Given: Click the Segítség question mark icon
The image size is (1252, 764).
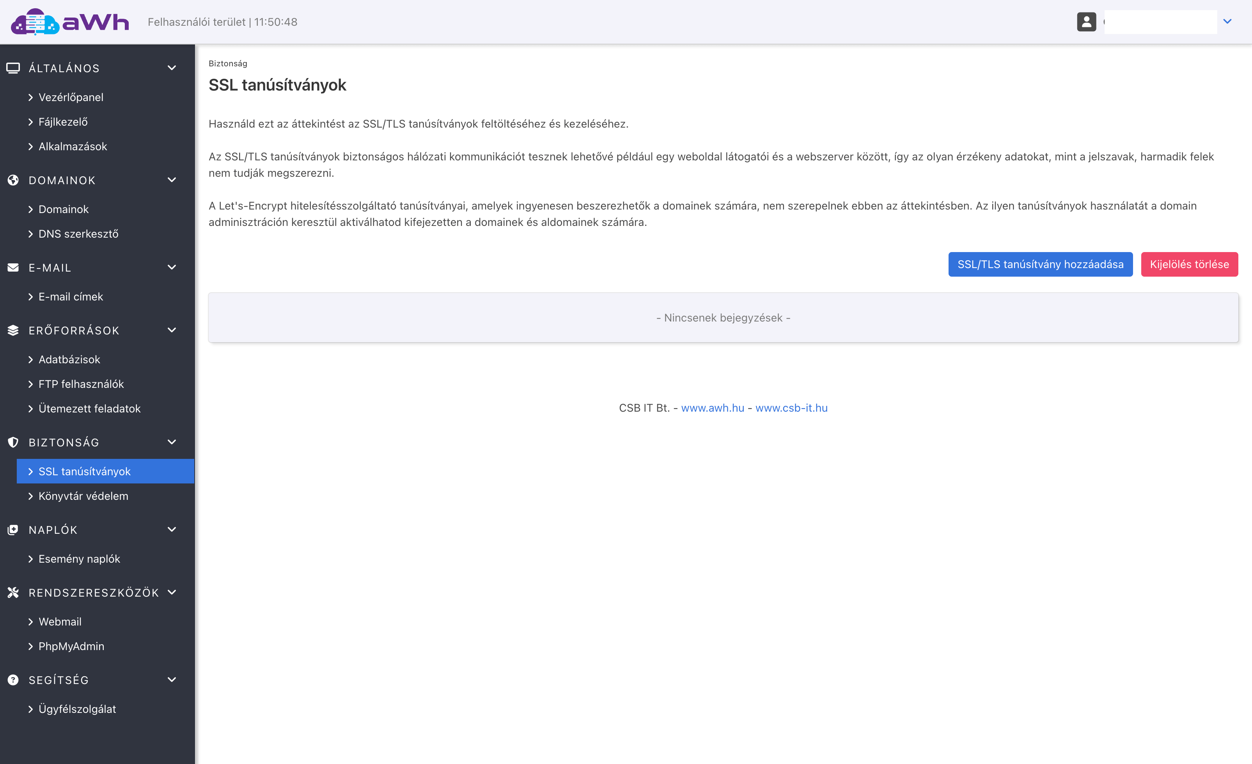Looking at the screenshot, I should (13, 680).
